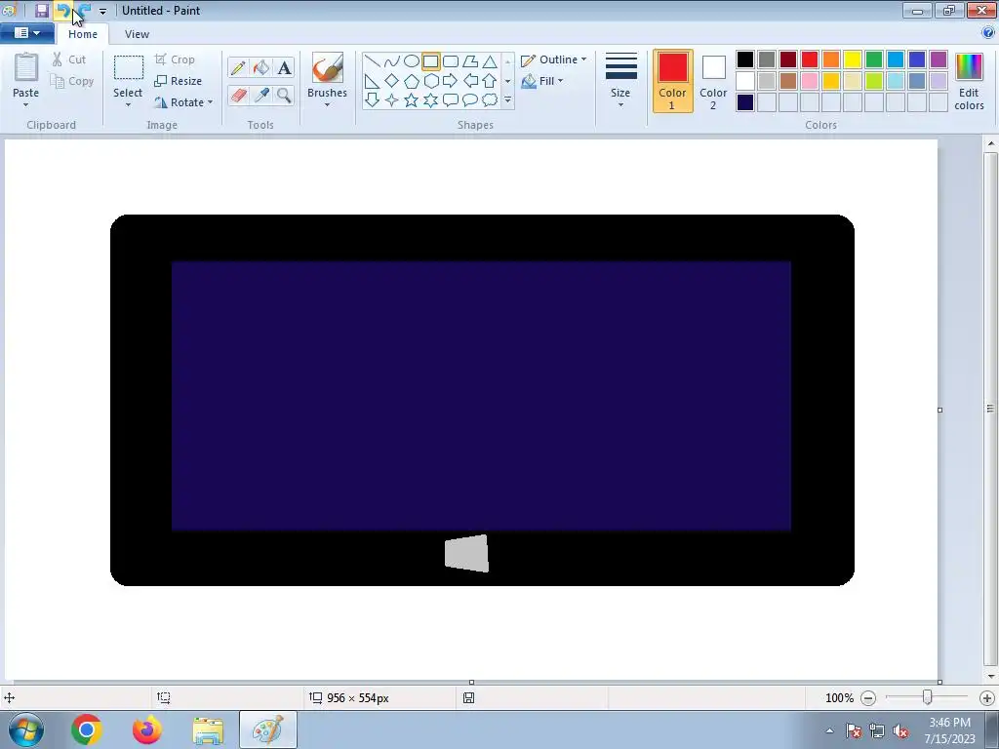Pick the custom dark navy swatch
The width and height of the screenshot is (999, 749).
(744, 101)
